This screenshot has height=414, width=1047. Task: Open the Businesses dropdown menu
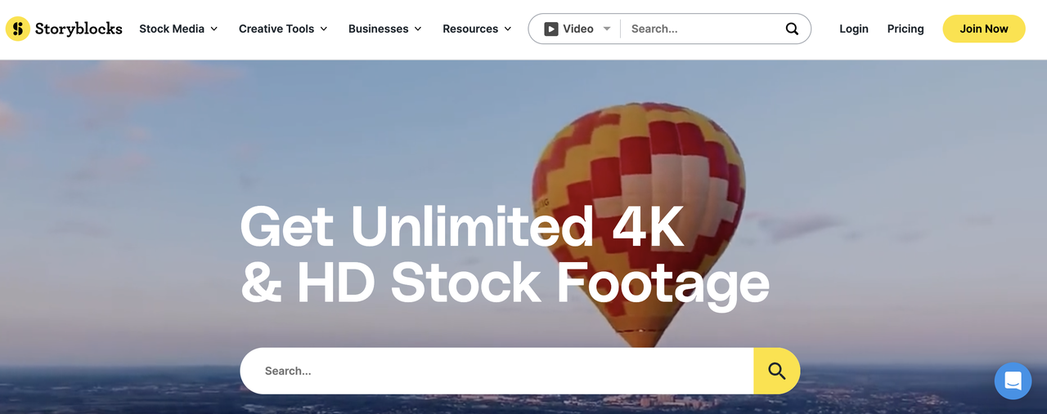tap(385, 29)
